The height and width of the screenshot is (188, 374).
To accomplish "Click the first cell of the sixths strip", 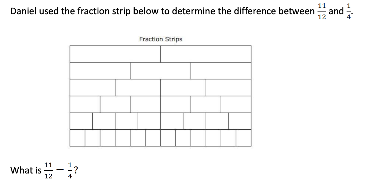I will 85,104.
